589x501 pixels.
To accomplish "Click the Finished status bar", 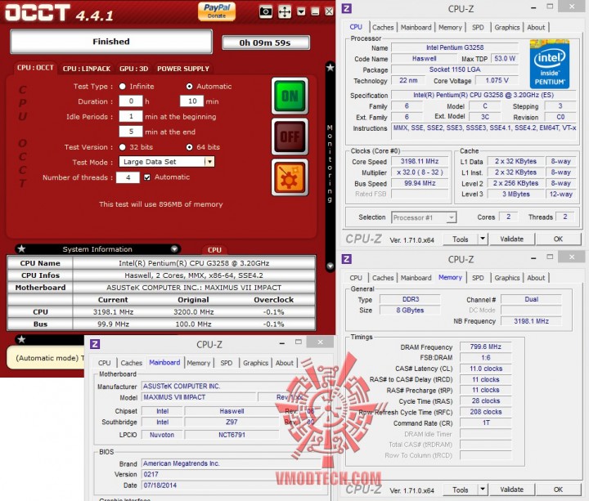I will tap(111, 42).
